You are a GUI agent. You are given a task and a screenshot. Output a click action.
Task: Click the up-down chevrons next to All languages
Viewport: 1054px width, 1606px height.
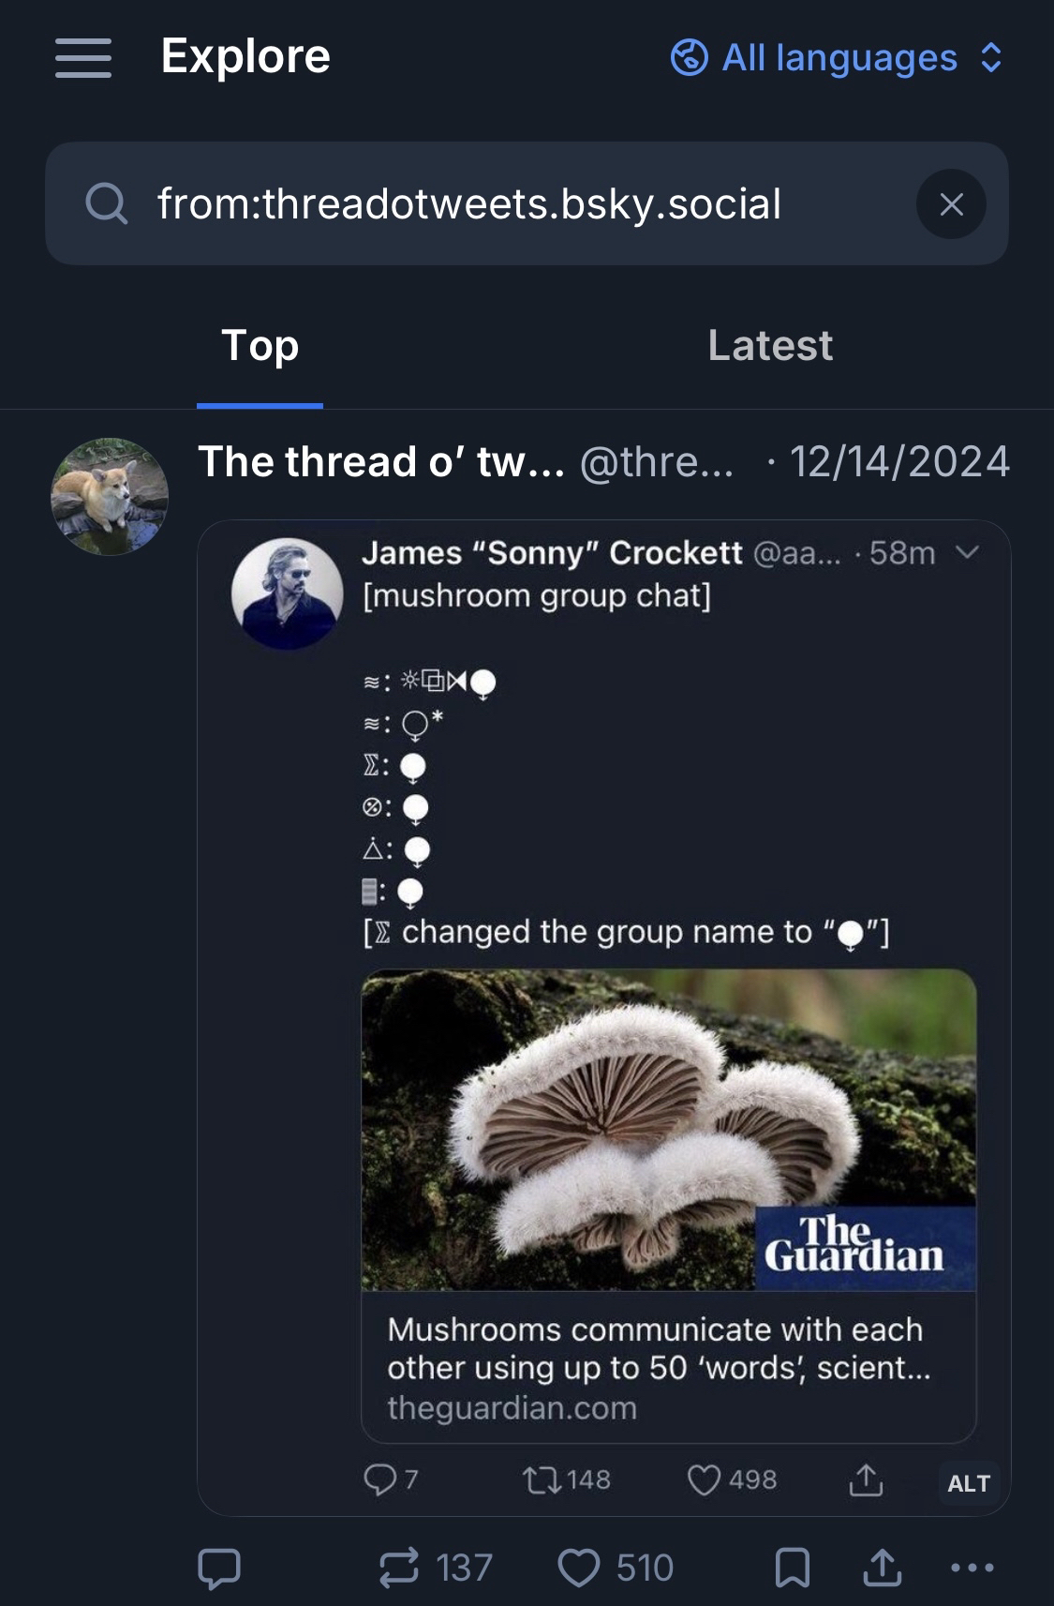coord(991,58)
